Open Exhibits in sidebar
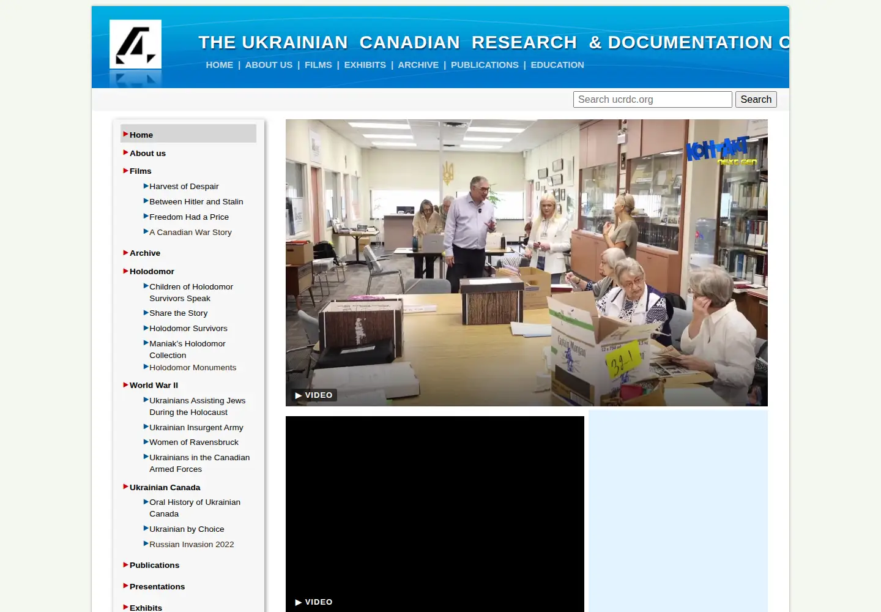This screenshot has width=881, height=612. point(146,608)
